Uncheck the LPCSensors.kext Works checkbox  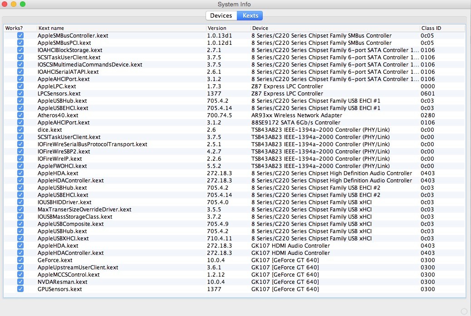tap(20, 94)
